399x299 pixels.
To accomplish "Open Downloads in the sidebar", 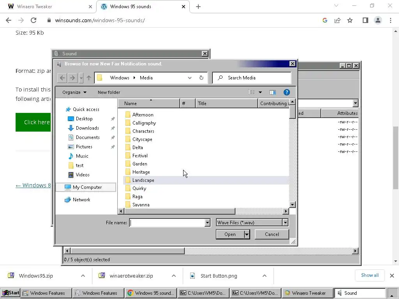I will [87, 128].
